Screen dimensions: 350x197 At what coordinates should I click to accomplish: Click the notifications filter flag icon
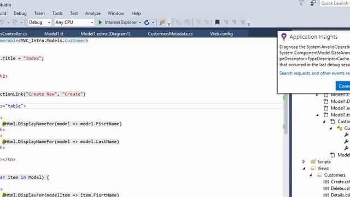click(x=301, y=3)
